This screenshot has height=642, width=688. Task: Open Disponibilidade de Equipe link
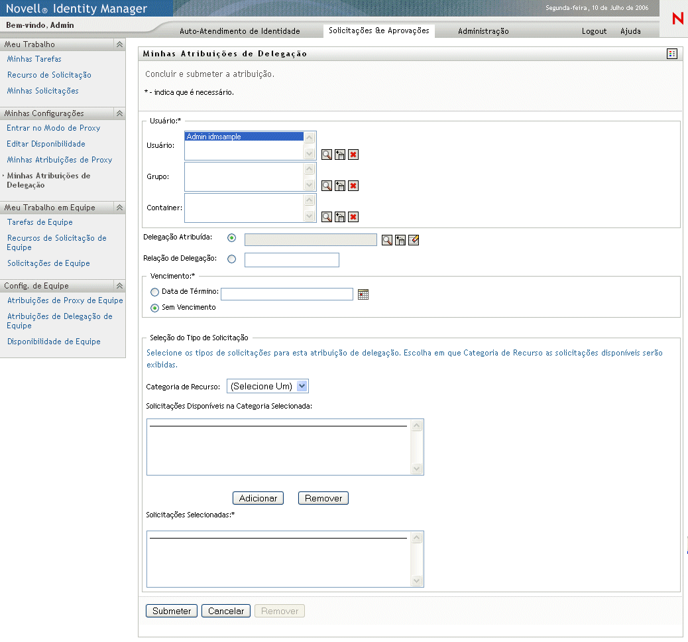coord(54,342)
